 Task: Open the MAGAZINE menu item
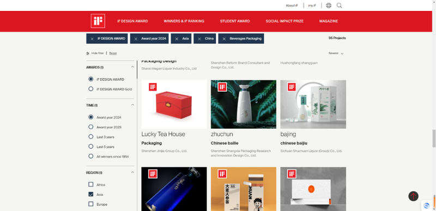[x=329, y=21]
